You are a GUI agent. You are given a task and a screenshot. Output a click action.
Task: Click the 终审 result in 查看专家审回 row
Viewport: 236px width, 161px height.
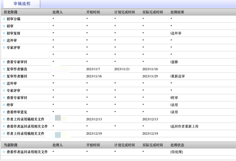[x=174, y=98]
